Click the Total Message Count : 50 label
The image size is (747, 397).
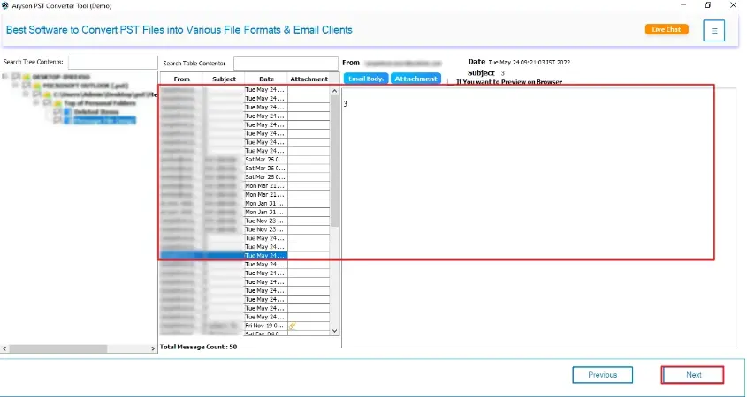coord(198,347)
